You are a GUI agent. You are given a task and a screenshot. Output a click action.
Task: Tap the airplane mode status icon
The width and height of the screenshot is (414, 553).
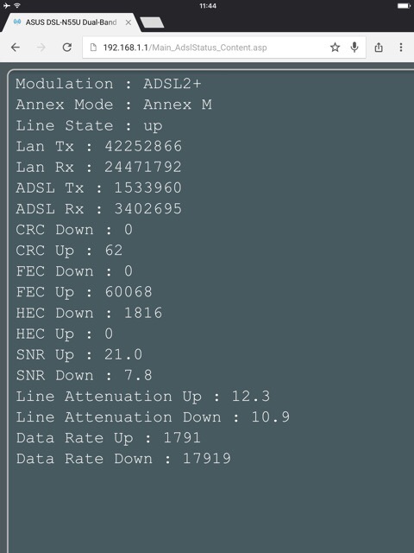pos(6,6)
